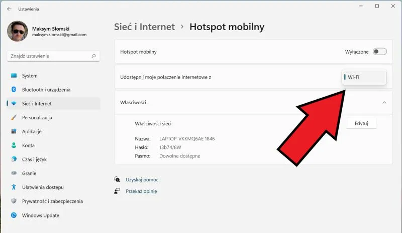Click the Personalizacja brush icon
Screen dimensions: 402x233
click(x=14, y=117)
